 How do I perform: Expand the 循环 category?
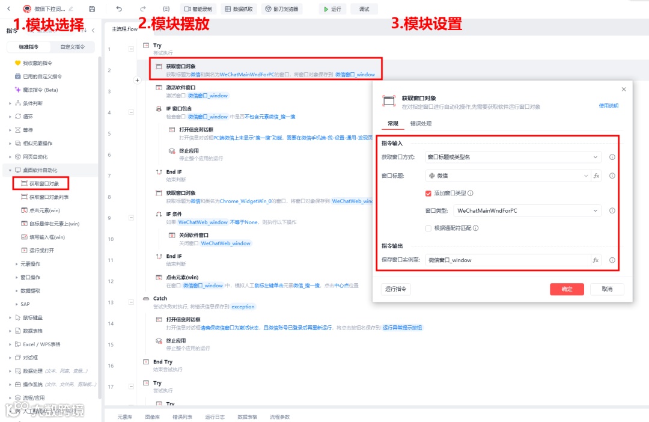click(10, 117)
